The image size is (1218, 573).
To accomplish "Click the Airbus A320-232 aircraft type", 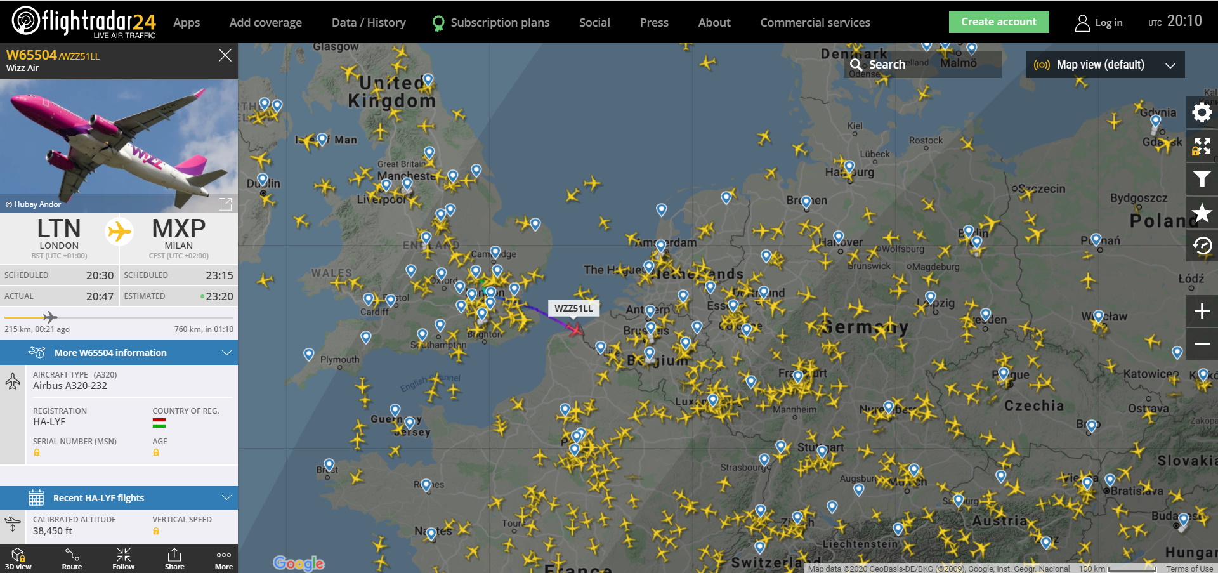I will (x=70, y=386).
